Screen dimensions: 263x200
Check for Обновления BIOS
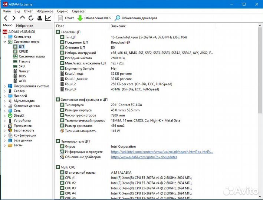(x=94, y=18)
